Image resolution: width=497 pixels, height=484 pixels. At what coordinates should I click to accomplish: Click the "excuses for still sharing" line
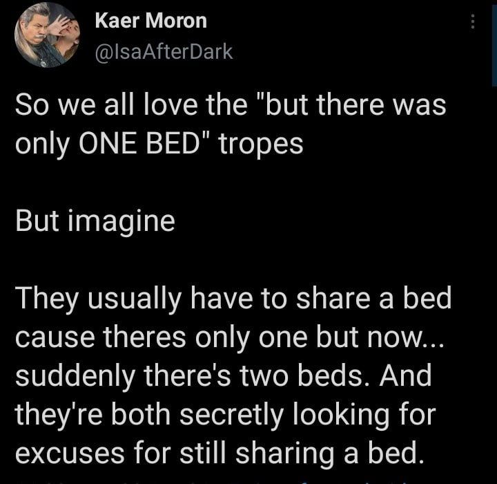[x=220, y=453]
